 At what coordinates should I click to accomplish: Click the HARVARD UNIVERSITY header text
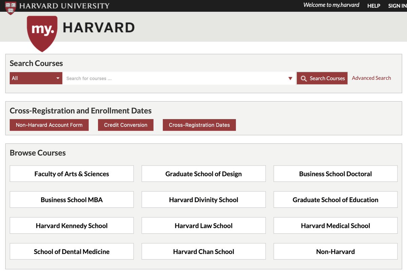[x=64, y=6]
